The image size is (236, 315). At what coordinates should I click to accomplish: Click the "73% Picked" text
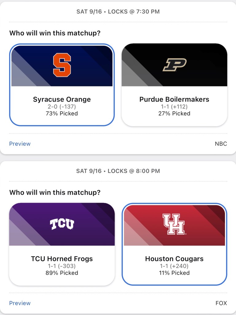pyautogui.click(x=62, y=114)
